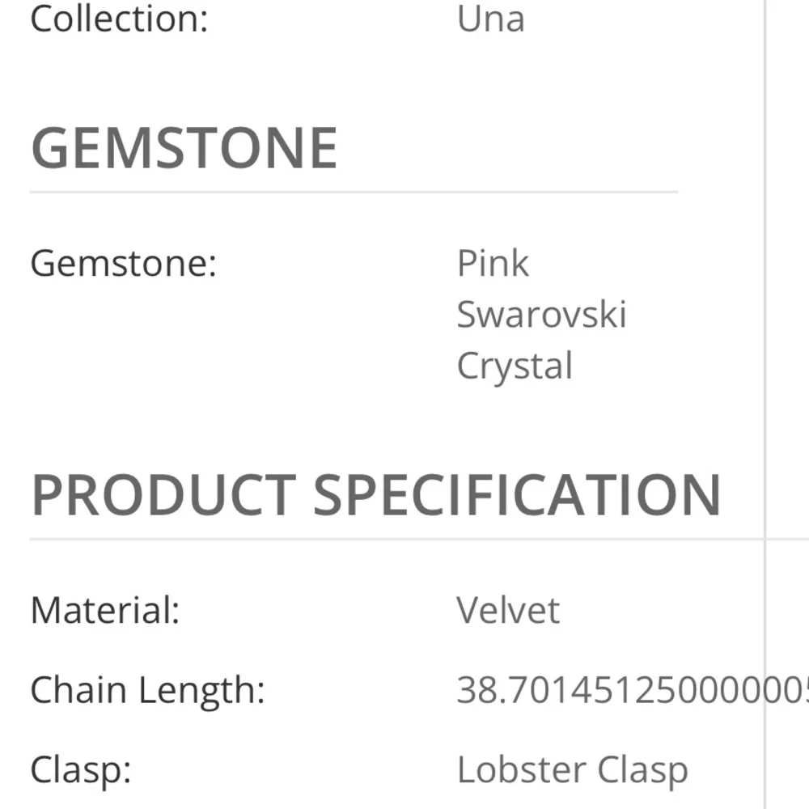The width and height of the screenshot is (809, 809).
Task: Click the word Clasp after Lobster
Action: 642,770
